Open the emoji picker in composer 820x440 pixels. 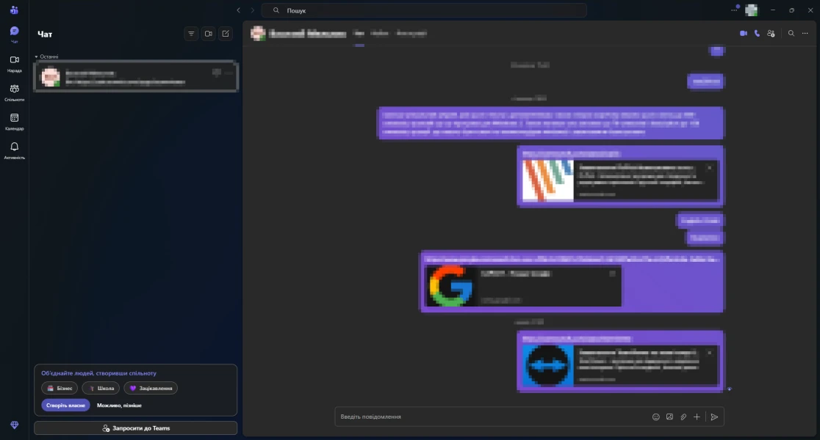point(656,417)
